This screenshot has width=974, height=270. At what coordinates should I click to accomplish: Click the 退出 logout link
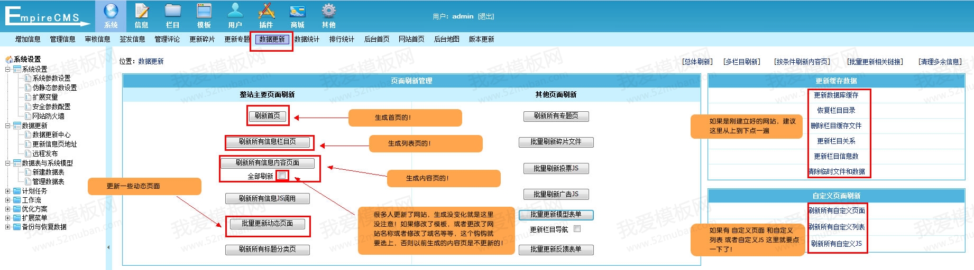pyautogui.click(x=486, y=16)
